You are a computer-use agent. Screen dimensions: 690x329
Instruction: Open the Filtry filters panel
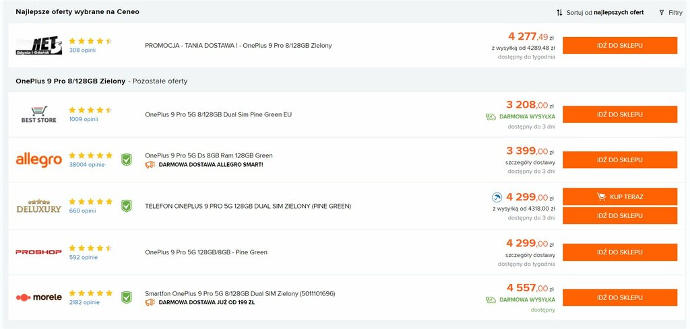[x=670, y=13]
